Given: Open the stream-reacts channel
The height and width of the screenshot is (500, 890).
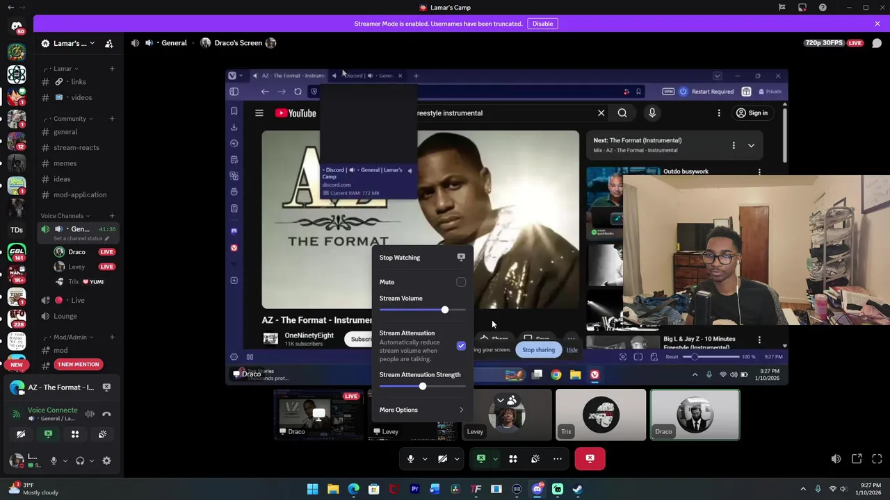Looking at the screenshot, I should click(x=78, y=147).
